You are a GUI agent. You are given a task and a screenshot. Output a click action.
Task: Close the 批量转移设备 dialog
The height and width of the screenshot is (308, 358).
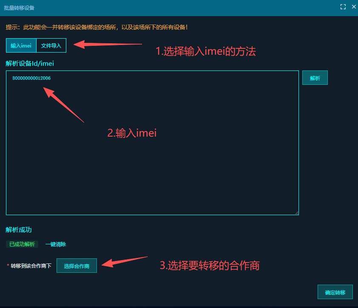point(354,7)
